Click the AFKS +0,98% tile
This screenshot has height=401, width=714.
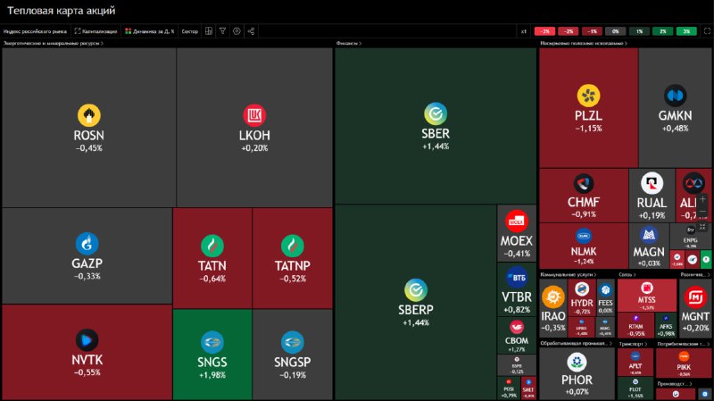[665, 325]
